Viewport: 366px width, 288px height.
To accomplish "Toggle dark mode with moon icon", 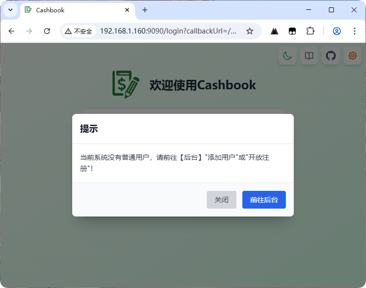I will tap(287, 56).
